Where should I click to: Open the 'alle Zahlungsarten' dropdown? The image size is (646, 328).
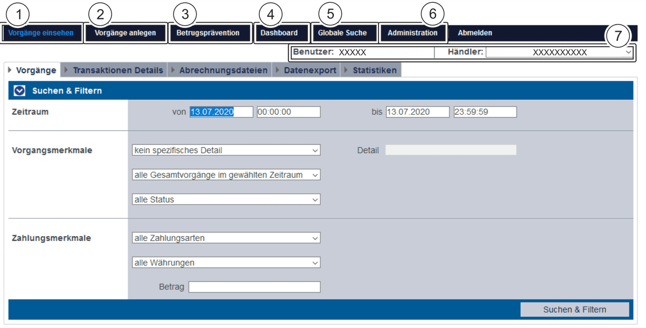[x=226, y=238]
